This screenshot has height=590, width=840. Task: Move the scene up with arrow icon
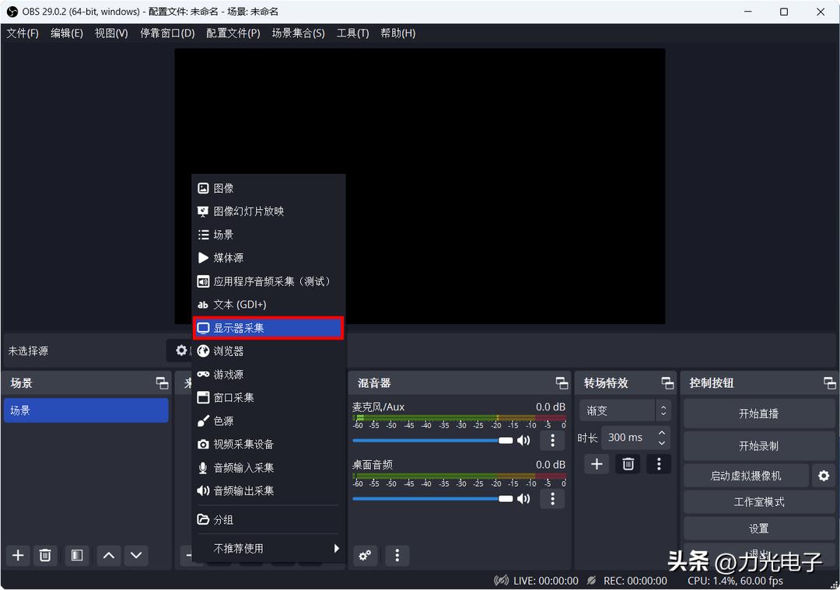[108, 555]
